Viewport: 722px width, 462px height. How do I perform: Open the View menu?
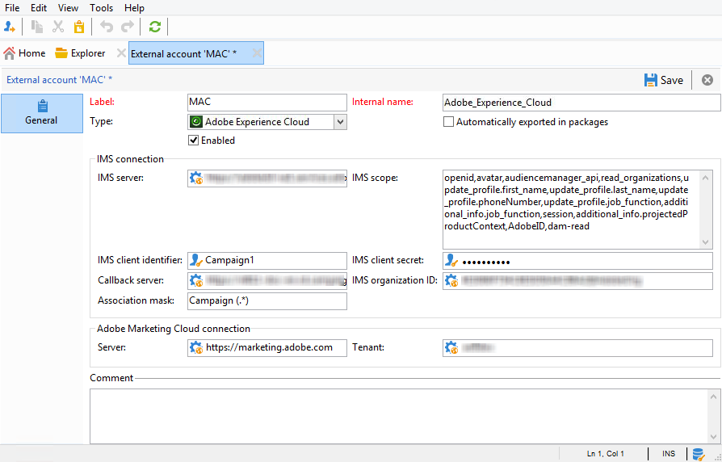pos(68,8)
